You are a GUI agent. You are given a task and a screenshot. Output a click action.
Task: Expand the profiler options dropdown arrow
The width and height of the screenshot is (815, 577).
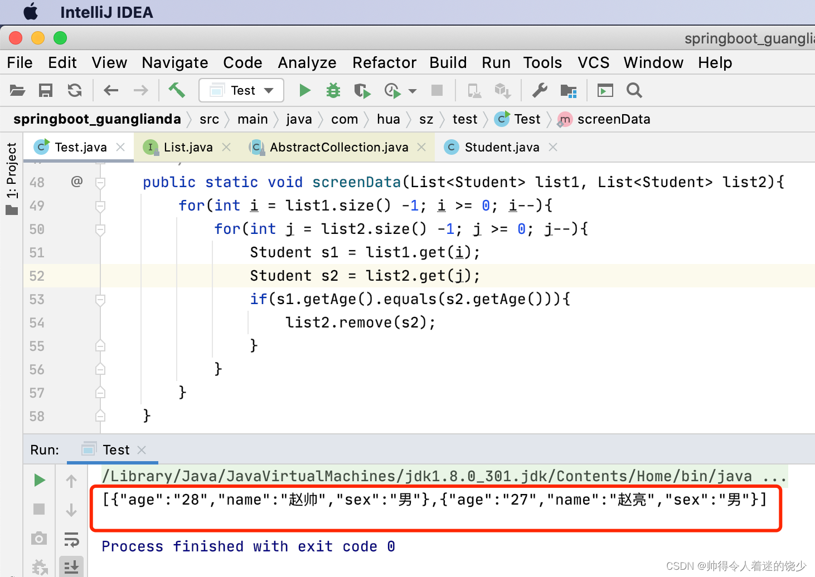[413, 91]
